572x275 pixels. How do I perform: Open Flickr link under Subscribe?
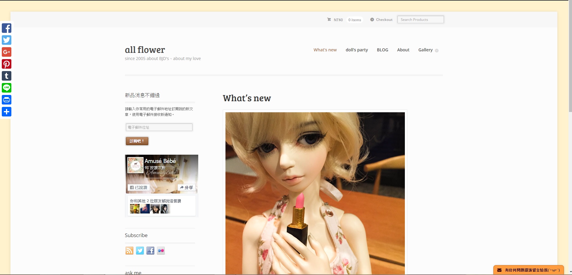click(x=161, y=251)
